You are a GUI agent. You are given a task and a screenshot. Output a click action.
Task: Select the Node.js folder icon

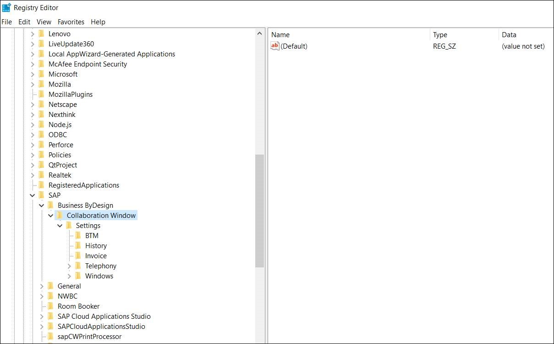(x=42, y=124)
